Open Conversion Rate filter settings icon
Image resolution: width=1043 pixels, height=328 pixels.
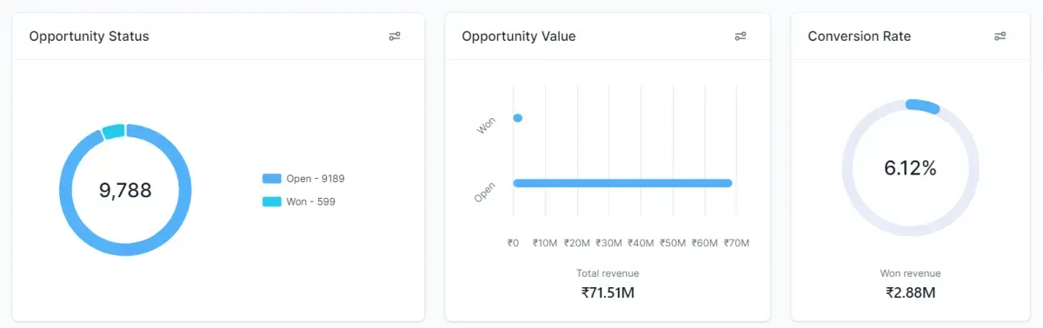click(1000, 36)
